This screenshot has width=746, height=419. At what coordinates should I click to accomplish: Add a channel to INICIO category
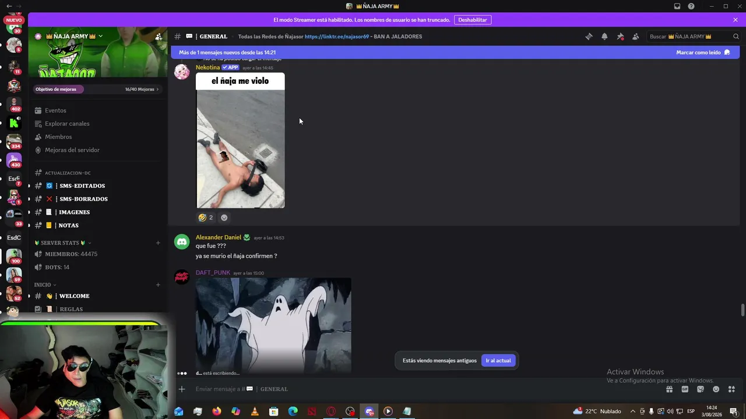(158, 285)
